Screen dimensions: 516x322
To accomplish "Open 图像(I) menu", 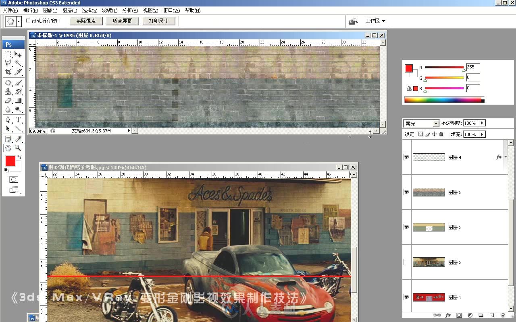I will pos(50,10).
